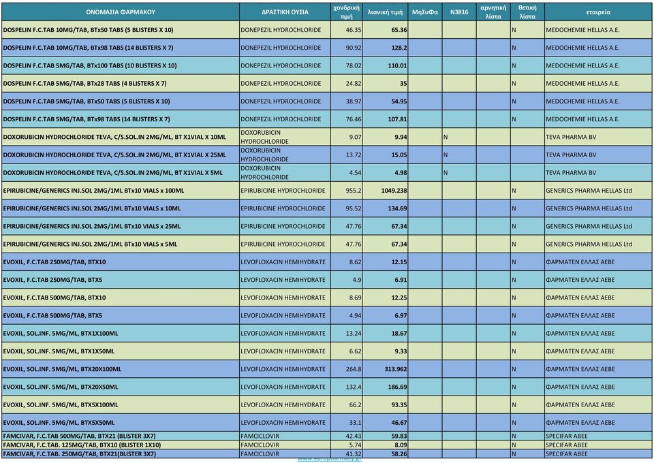Click the εταιρεία column header

[x=598, y=12]
